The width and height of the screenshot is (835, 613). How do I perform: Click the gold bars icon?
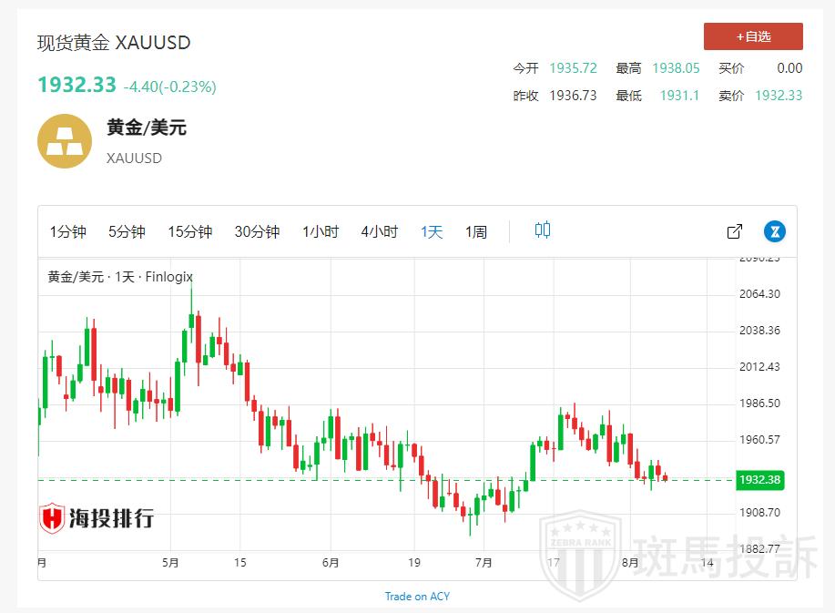[64, 141]
